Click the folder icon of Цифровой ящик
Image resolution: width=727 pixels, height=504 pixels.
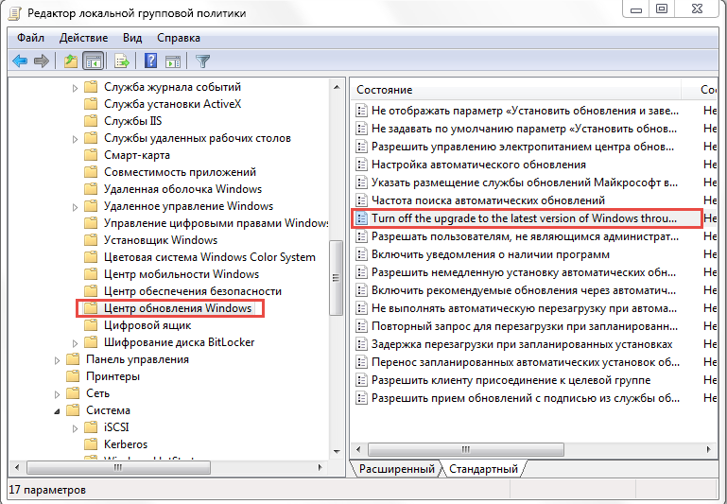click(x=91, y=325)
